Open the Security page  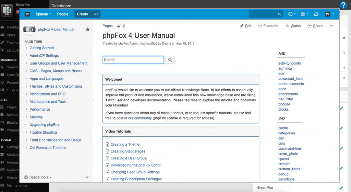tap(36, 117)
